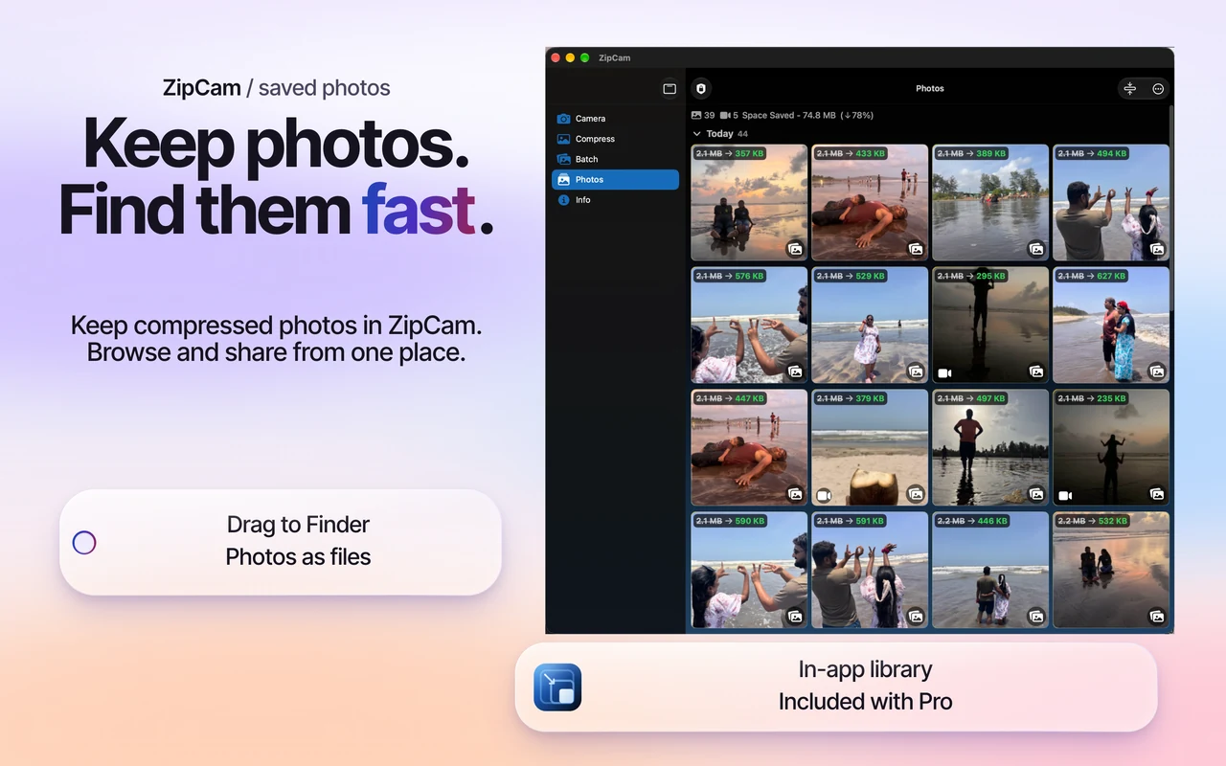Click the '2.2 MB → 446 KB' size label
Image resolution: width=1226 pixels, height=766 pixels.
click(x=971, y=521)
